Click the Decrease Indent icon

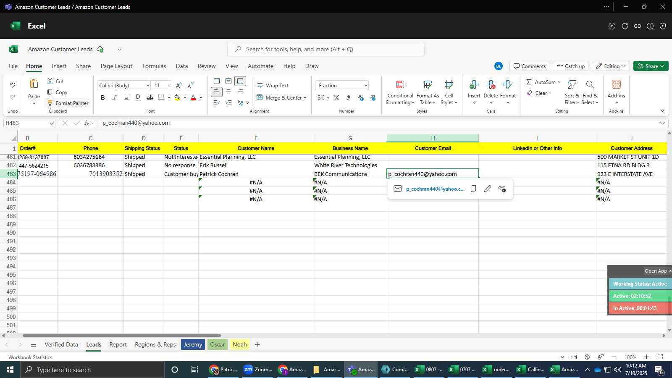(x=217, y=102)
